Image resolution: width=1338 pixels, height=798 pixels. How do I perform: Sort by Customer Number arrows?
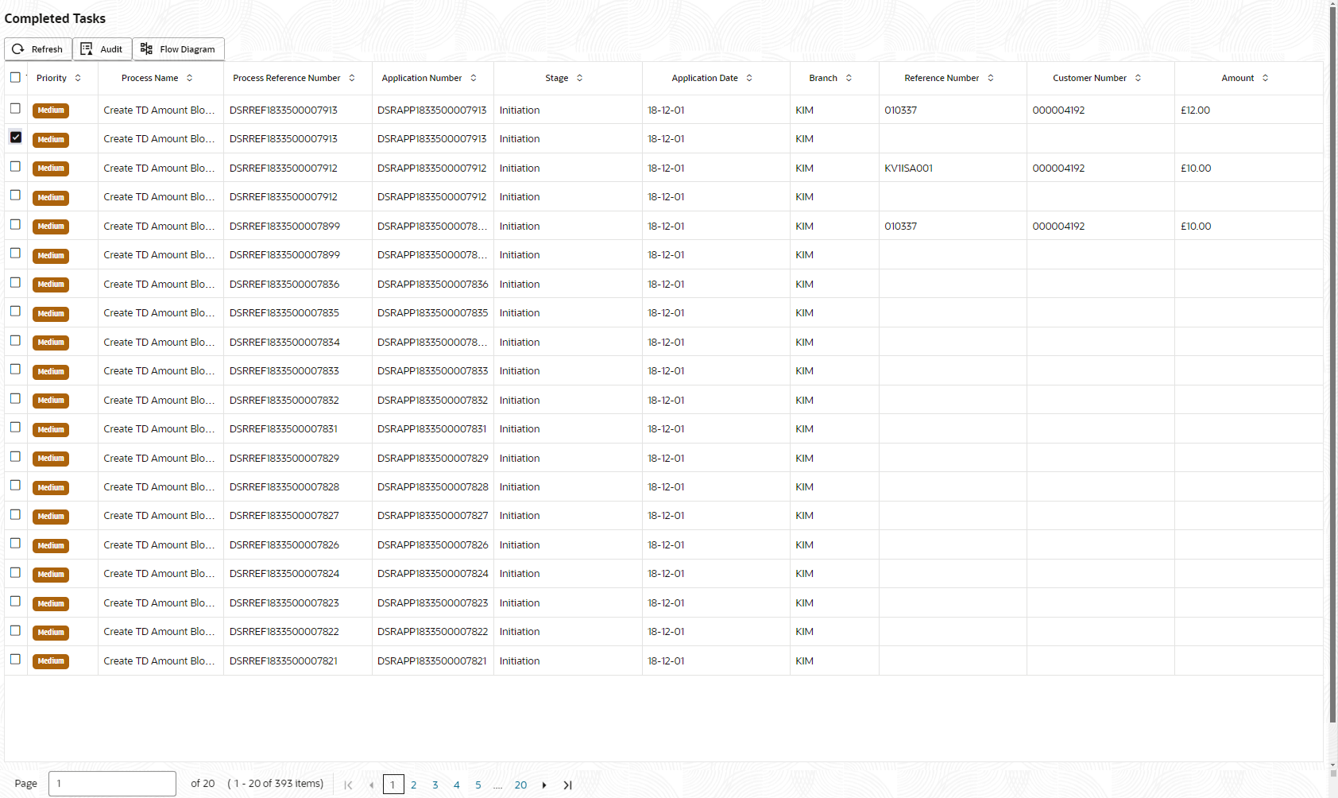click(x=1139, y=78)
